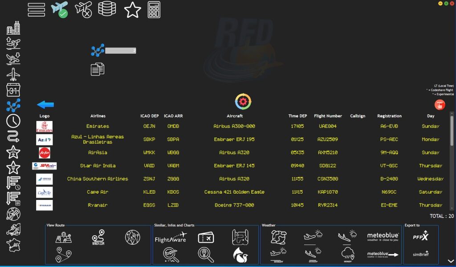
Task: Click the magnifier with location pin icon
Action: click(x=206, y=255)
